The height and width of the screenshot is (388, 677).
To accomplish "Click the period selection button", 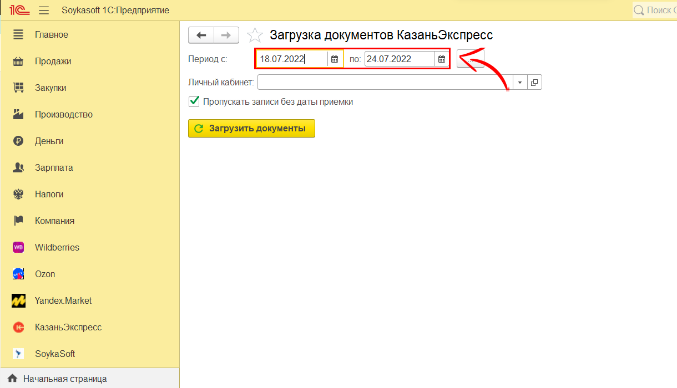I will [x=471, y=59].
